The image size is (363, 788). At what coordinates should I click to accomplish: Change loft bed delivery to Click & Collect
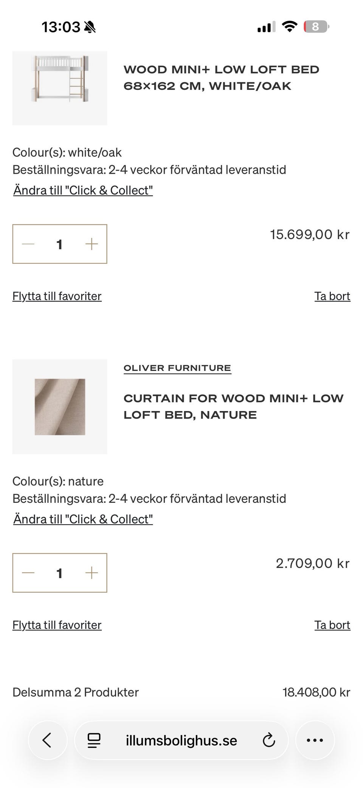tap(83, 190)
